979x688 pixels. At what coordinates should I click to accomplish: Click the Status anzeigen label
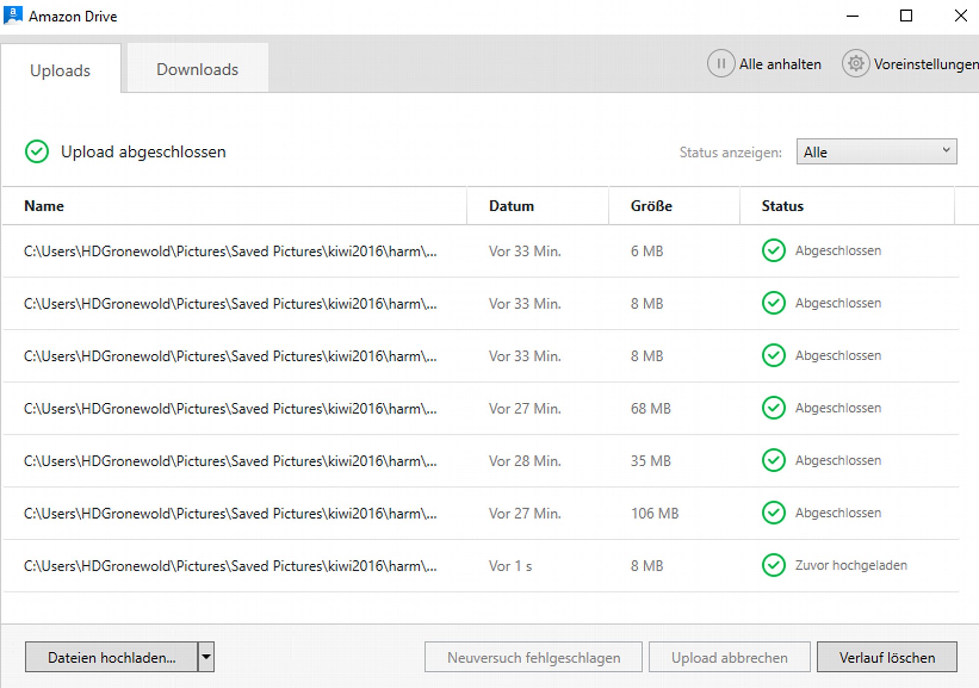point(730,152)
